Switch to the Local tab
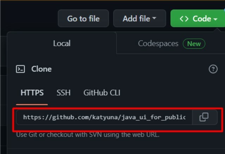225x154 pixels. pos(62,43)
